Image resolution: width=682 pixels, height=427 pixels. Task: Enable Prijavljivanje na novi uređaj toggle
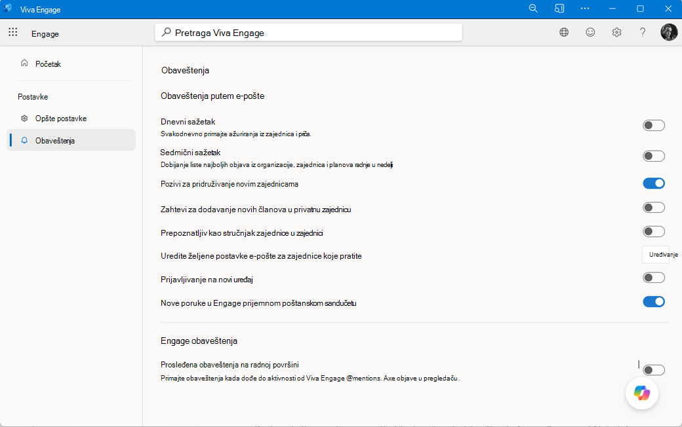[x=654, y=278]
